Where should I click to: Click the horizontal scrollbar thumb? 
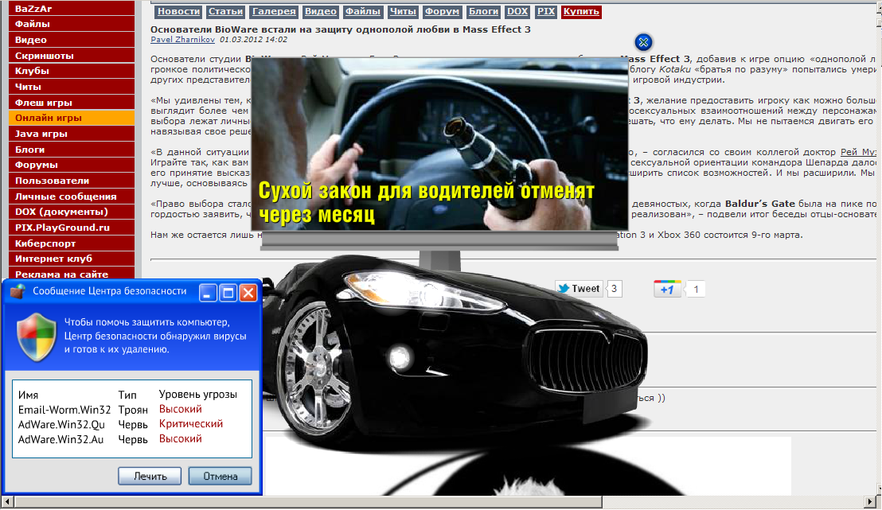click(x=308, y=501)
